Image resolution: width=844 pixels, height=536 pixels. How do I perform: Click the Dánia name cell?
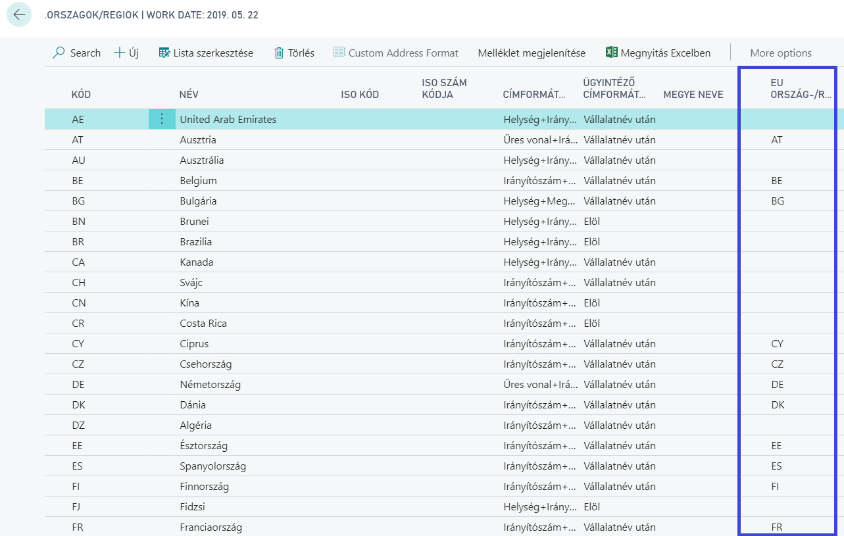[x=193, y=405]
